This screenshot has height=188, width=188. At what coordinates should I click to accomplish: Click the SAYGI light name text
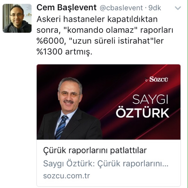click(x=150, y=99)
